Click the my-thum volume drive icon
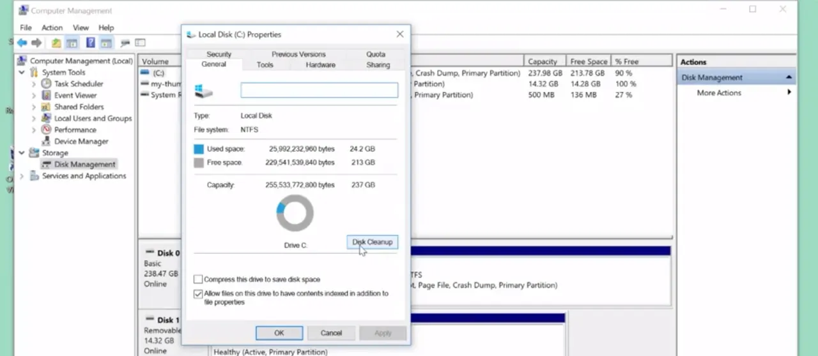The height and width of the screenshot is (356, 818). tap(145, 84)
